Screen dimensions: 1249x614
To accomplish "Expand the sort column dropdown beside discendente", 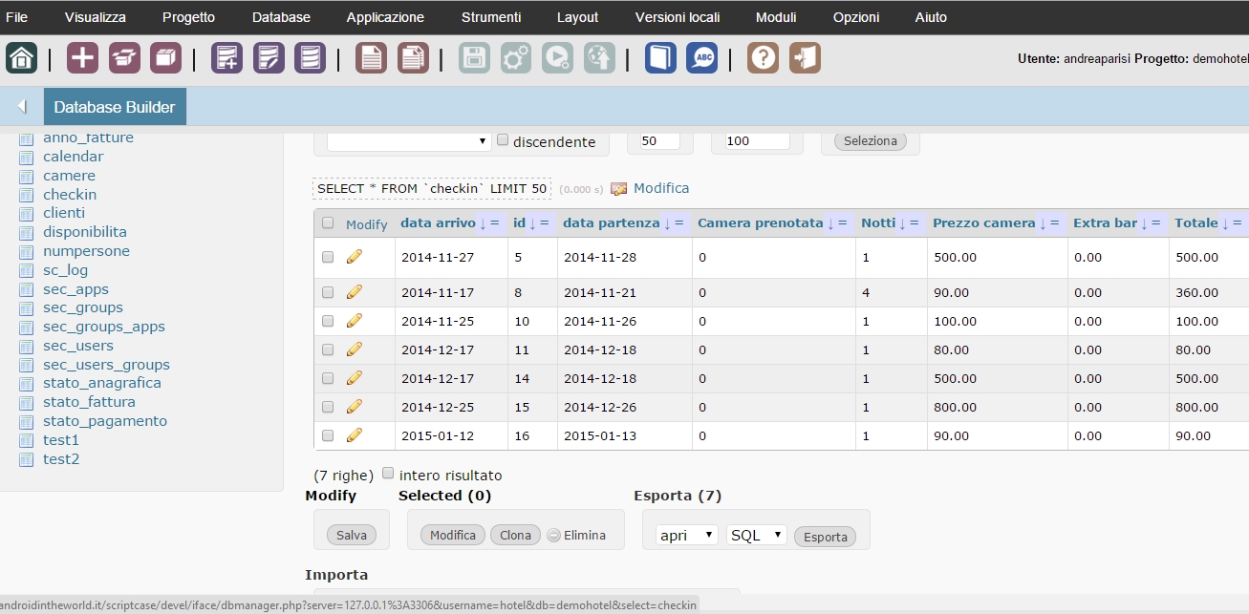I will 408,141.
